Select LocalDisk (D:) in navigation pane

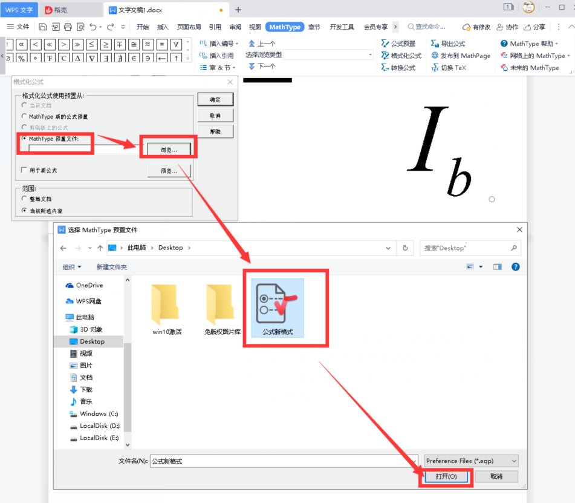(x=94, y=426)
